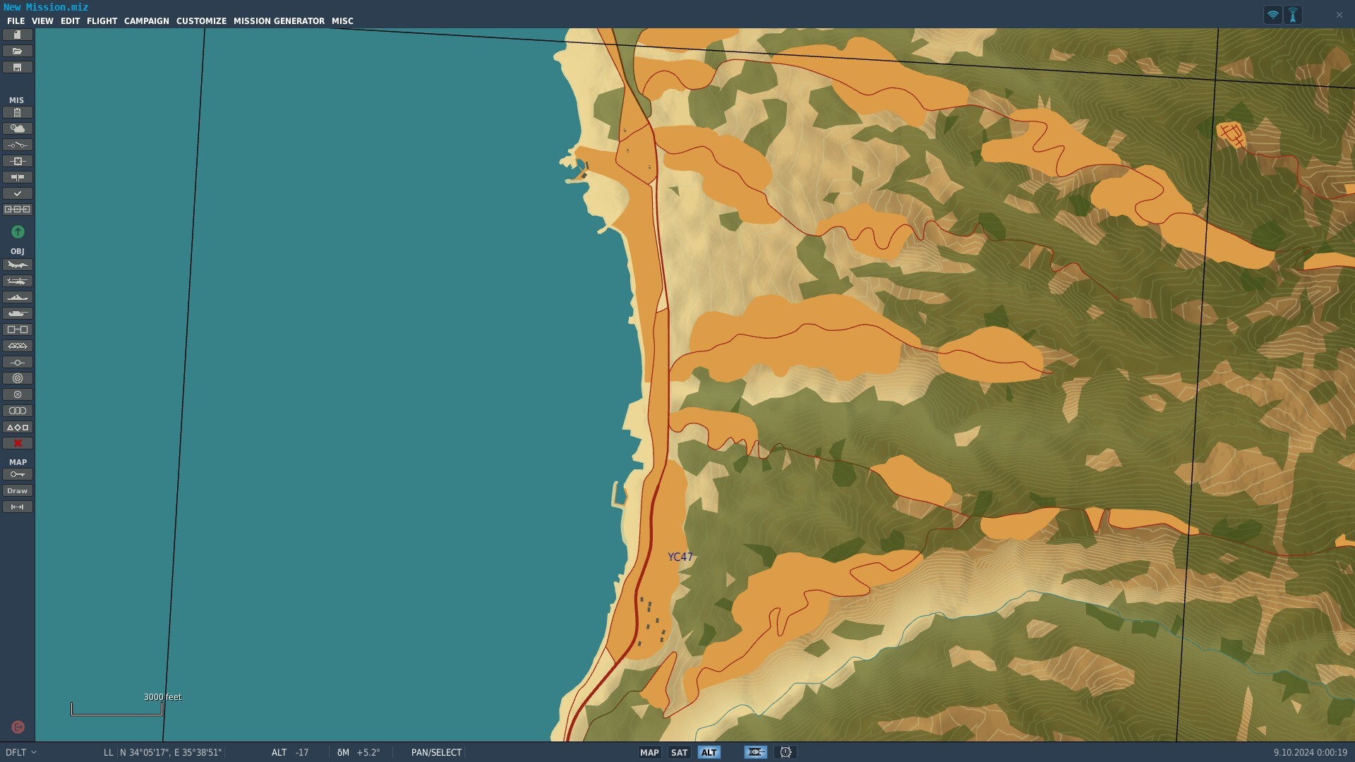Click the New Mission.miz title text
The height and width of the screenshot is (762, 1355).
[x=46, y=7]
